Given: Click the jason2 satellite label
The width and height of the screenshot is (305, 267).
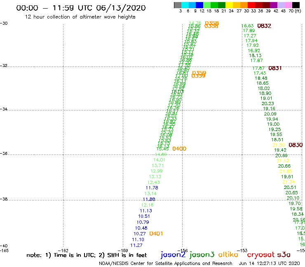Looking at the screenshot, I should click(173, 255).
